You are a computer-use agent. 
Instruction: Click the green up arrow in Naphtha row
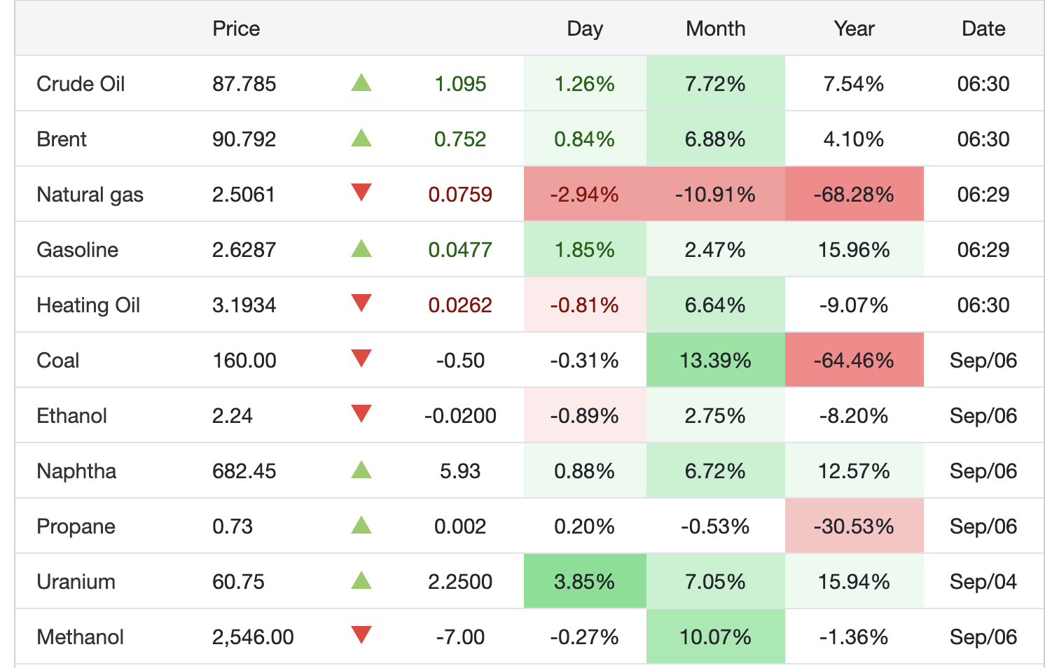point(361,470)
